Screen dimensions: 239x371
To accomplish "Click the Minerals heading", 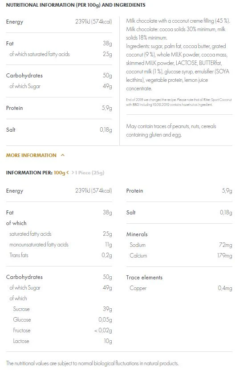I will point(137,234).
